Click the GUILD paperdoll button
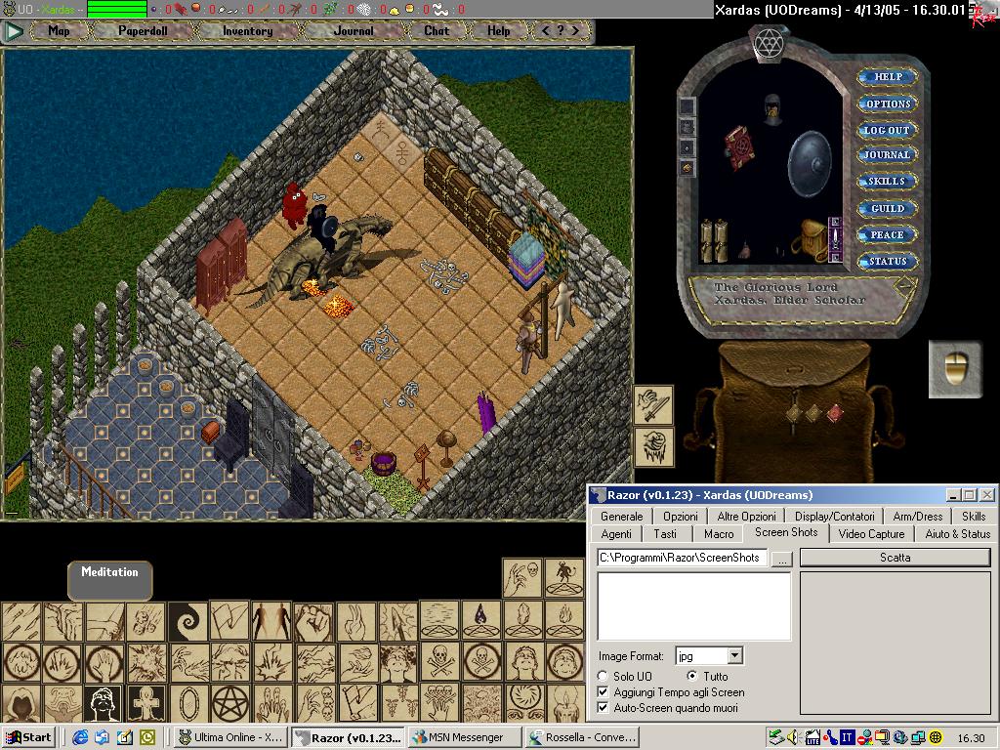Image resolution: width=1000 pixels, height=750 pixels. 887,208
